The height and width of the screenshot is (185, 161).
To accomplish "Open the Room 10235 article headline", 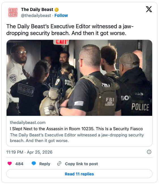I will (76, 129).
